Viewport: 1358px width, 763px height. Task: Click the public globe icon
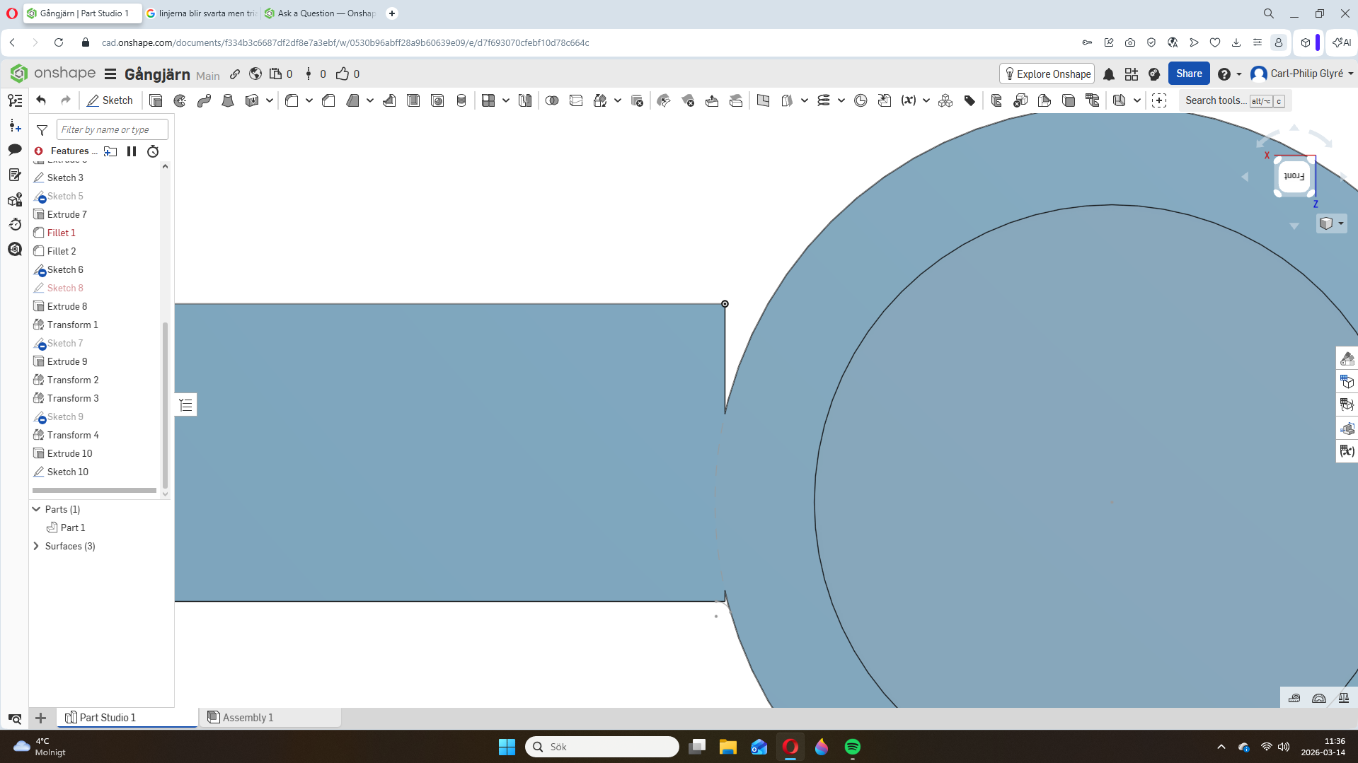[x=255, y=74]
